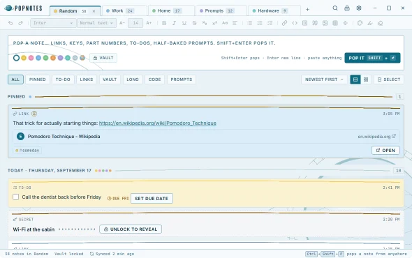Click SET DUE DATE on dentist to-do

(x=152, y=199)
